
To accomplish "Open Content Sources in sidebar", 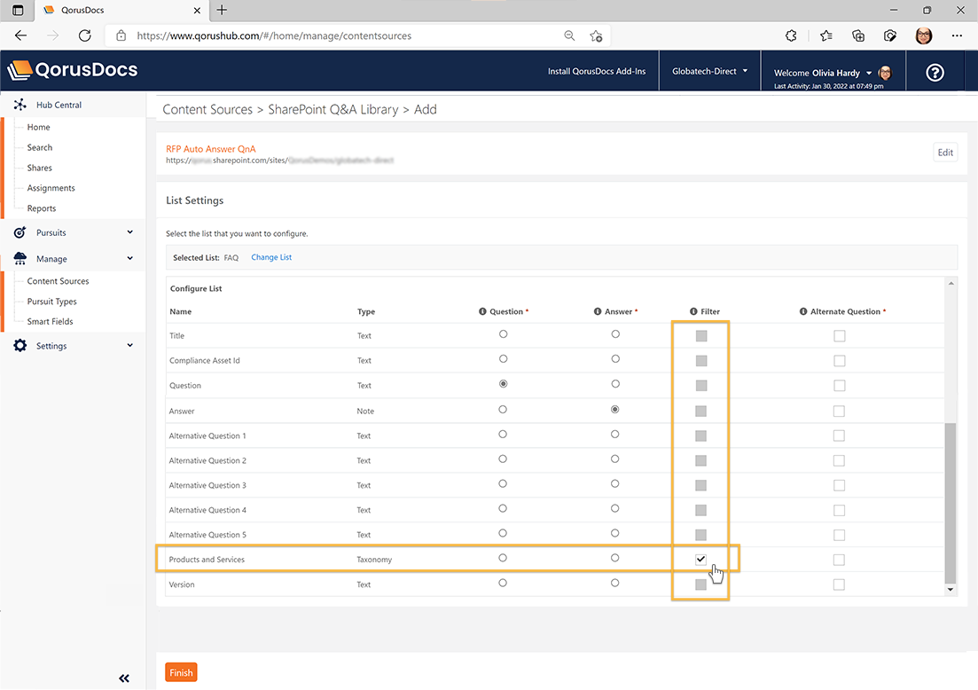I will (58, 281).
